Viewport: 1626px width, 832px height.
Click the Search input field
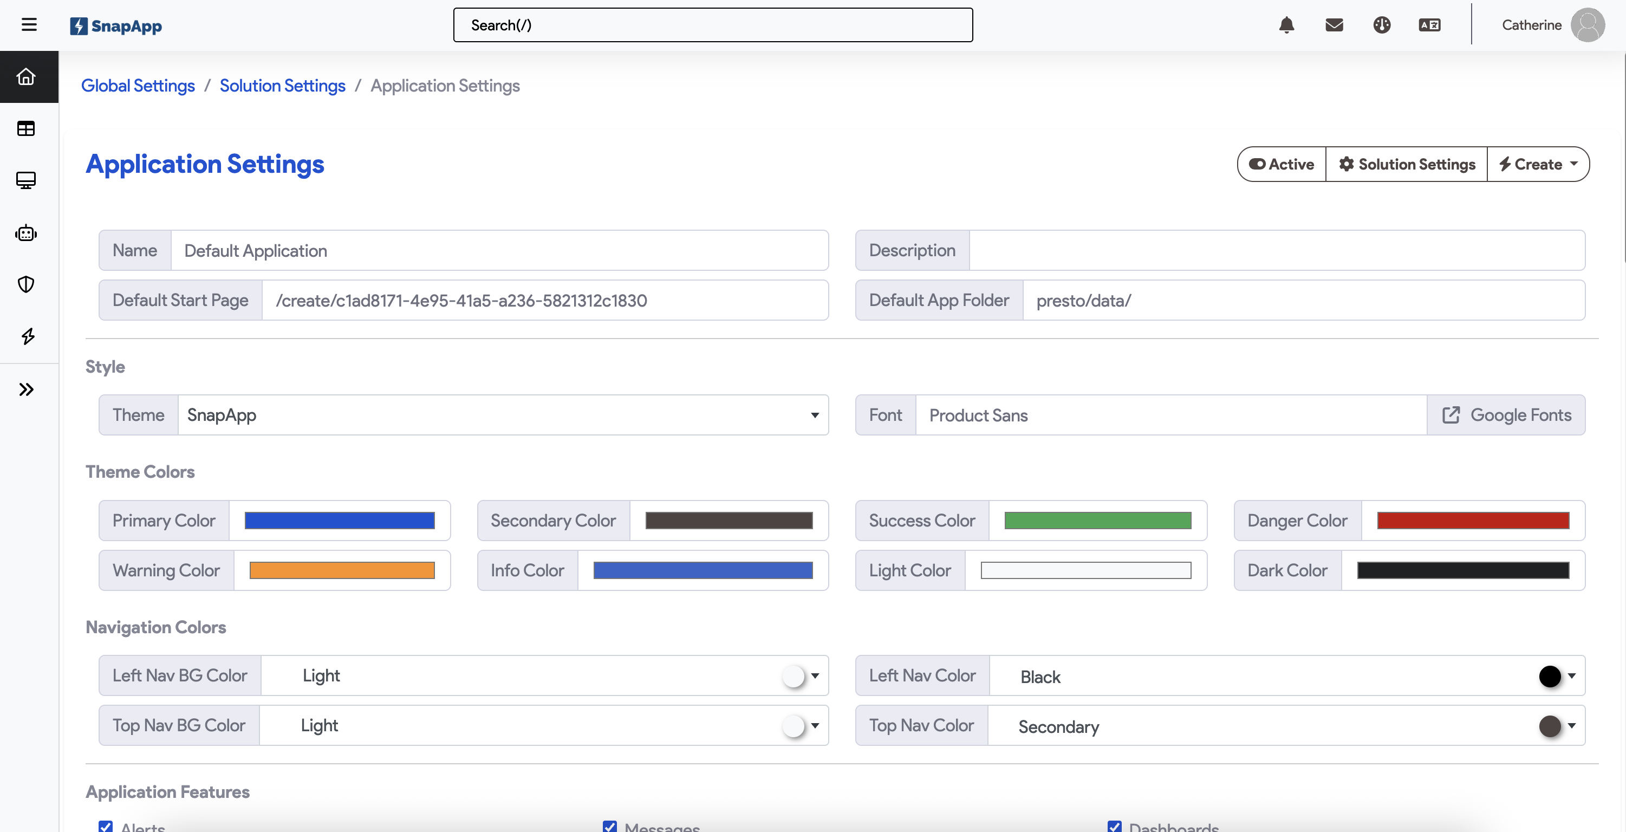click(713, 25)
